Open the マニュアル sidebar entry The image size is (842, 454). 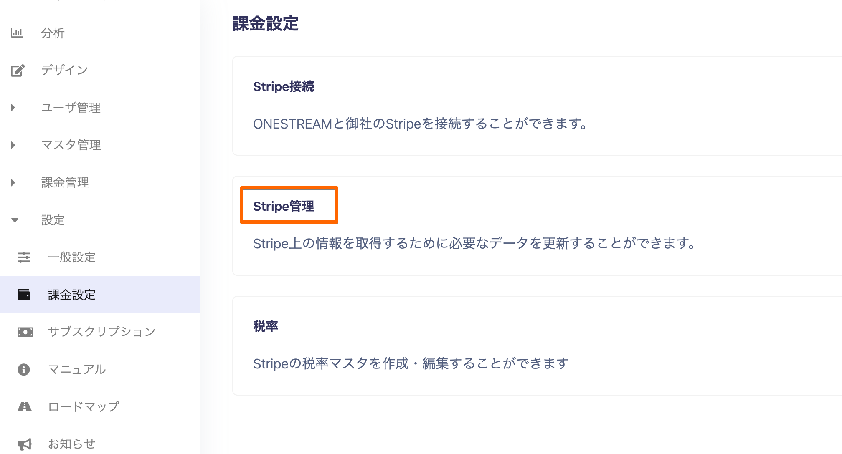tap(77, 369)
